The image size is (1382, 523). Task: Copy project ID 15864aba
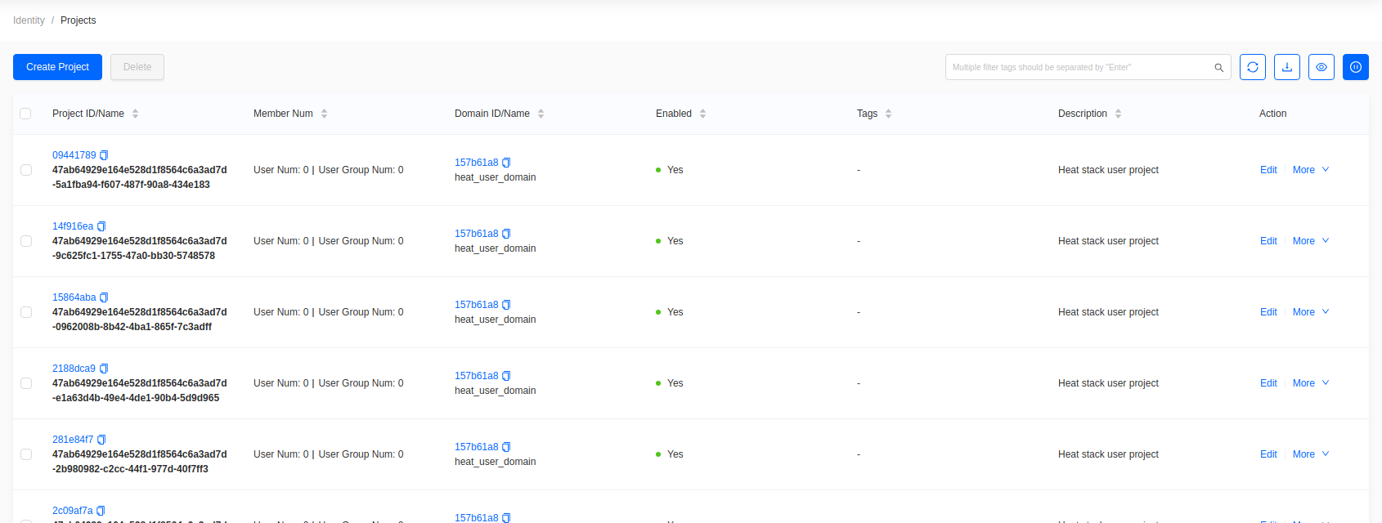(x=104, y=297)
